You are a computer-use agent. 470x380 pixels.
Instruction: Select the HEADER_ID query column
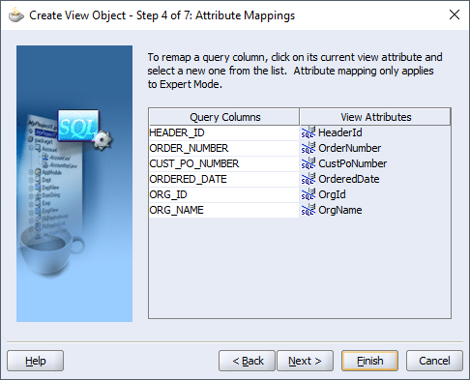[x=224, y=132]
